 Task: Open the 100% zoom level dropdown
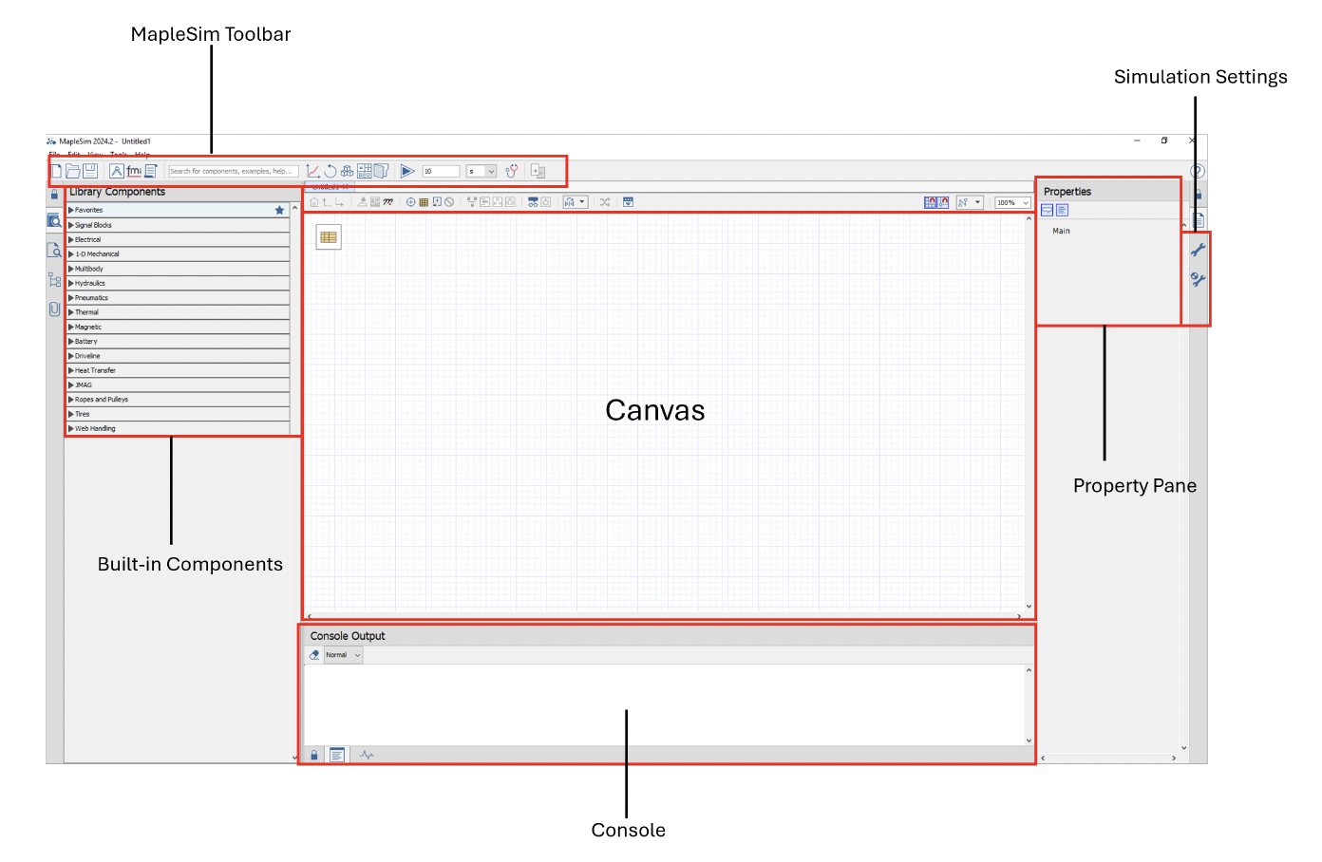pyautogui.click(x=1012, y=202)
